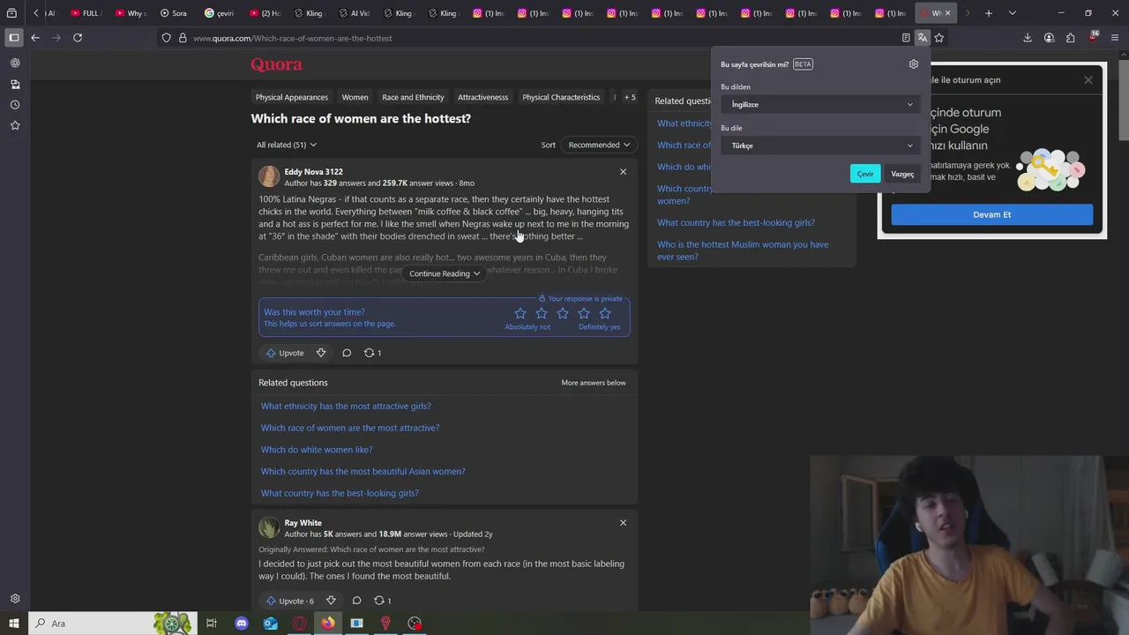Viewport: 1129px width, 635px height.
Task: Bookmark this page with the star icon
Action: coord(939,38)
